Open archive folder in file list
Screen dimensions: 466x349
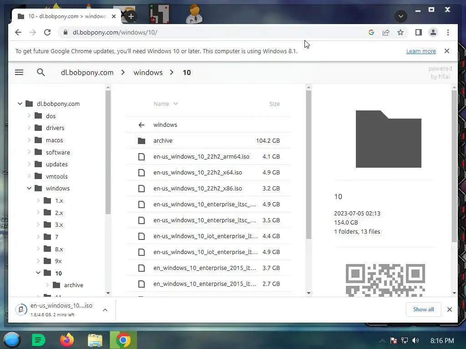coord(208,141)
